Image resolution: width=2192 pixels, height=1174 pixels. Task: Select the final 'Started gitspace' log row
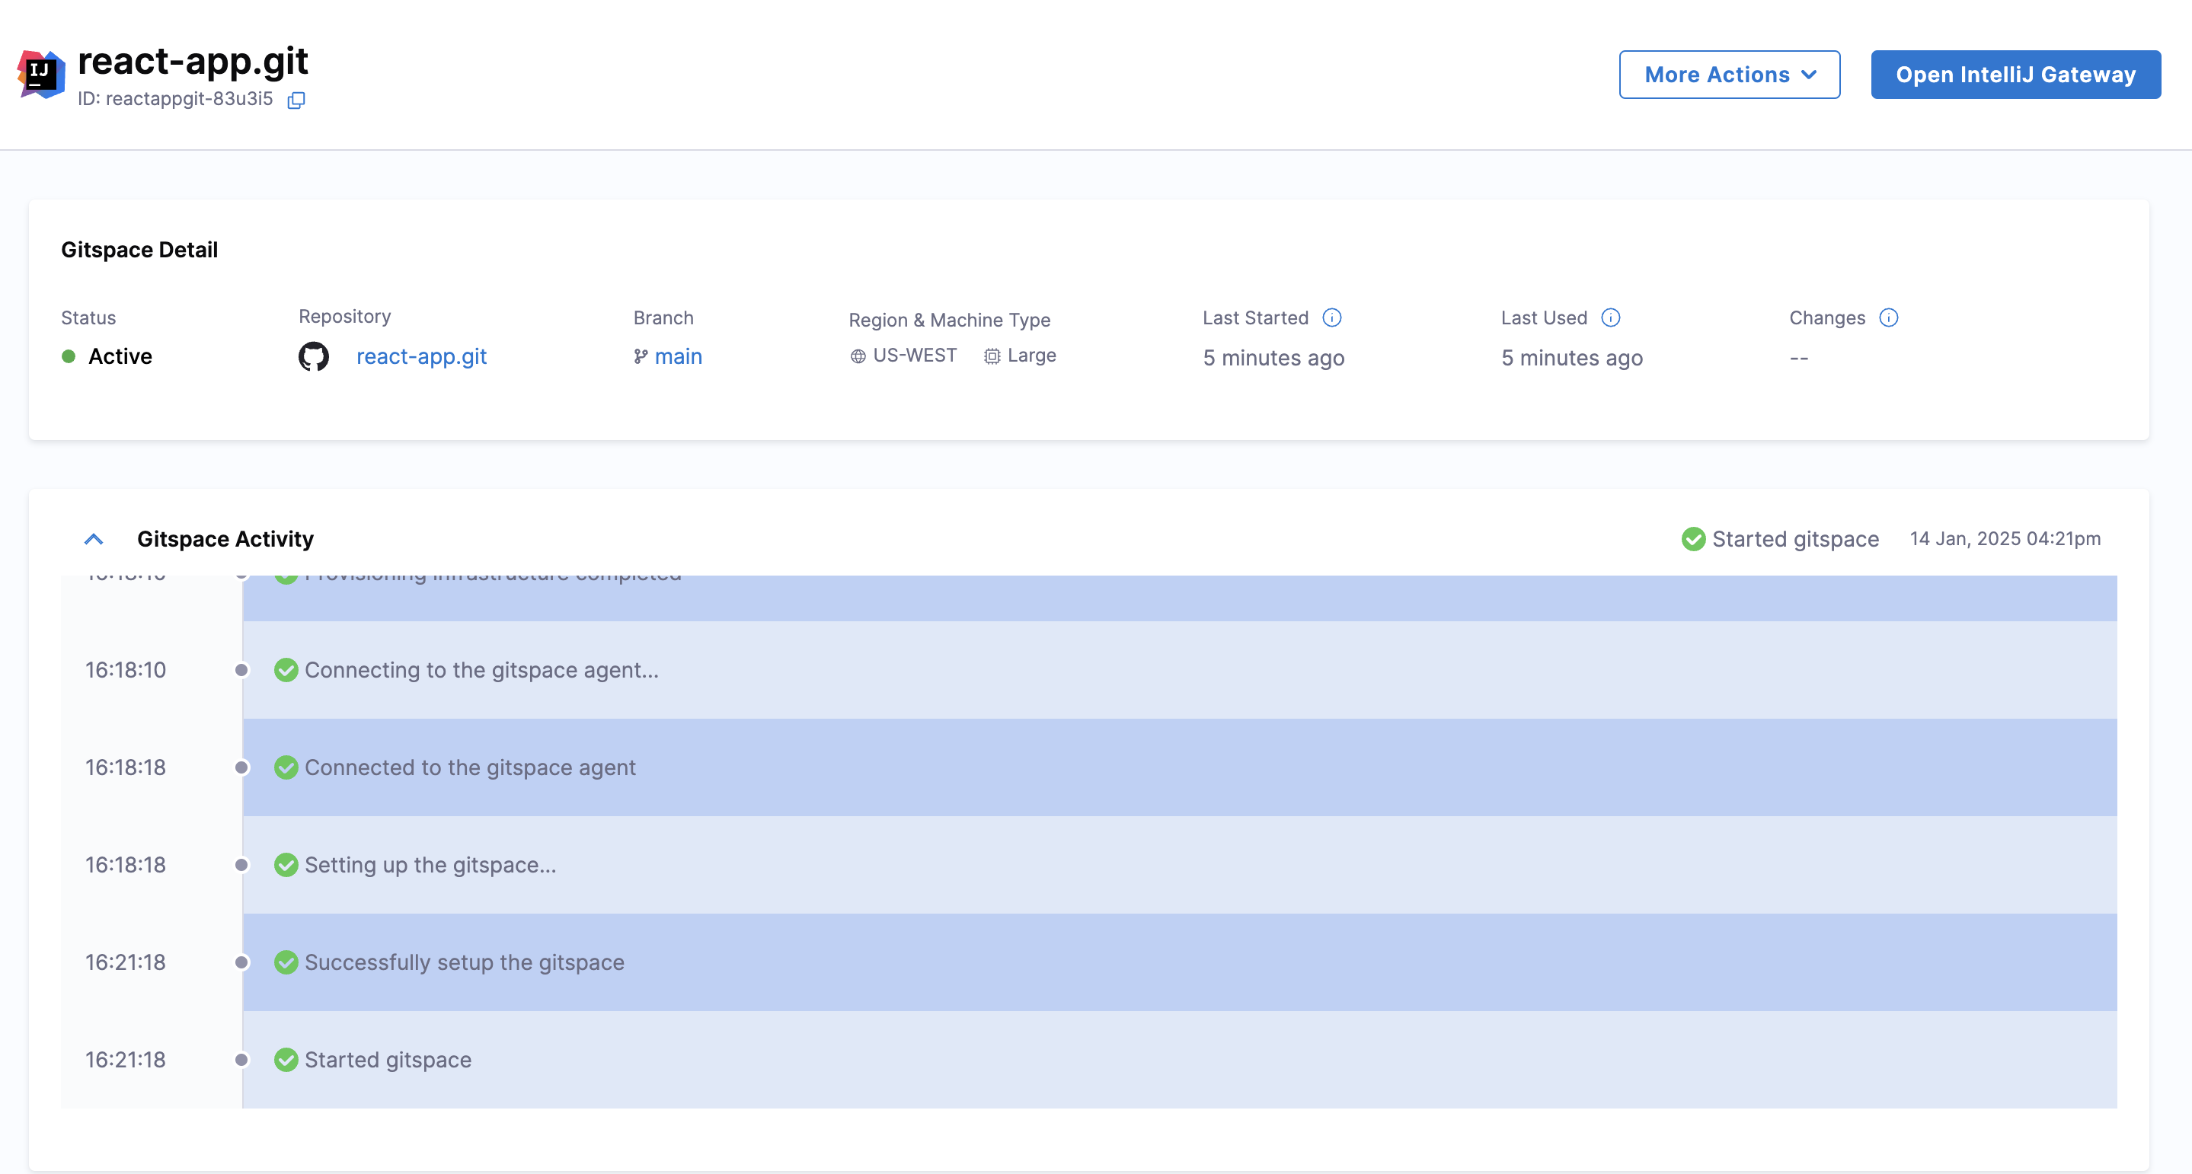coord(387,1059)
